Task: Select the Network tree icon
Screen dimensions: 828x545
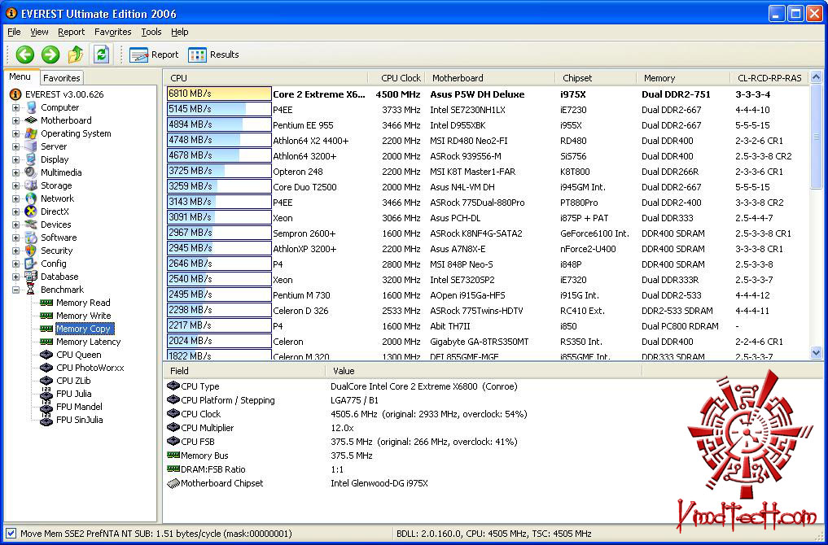Action: [31, 198]
